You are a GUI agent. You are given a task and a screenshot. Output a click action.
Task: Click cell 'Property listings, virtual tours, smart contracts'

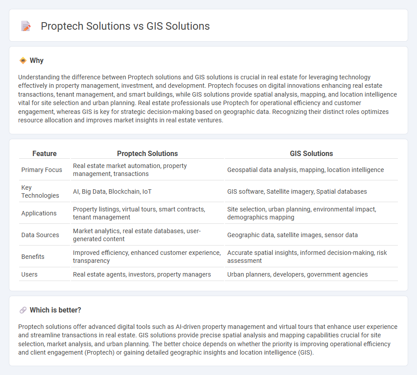[x=147, y=213]
